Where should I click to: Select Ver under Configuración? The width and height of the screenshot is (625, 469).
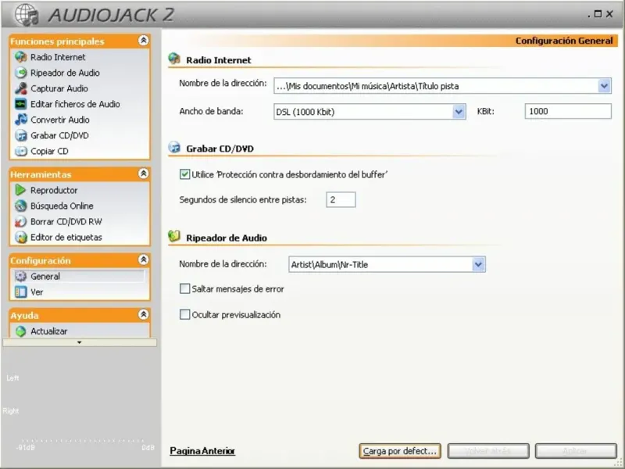[37, 292]
